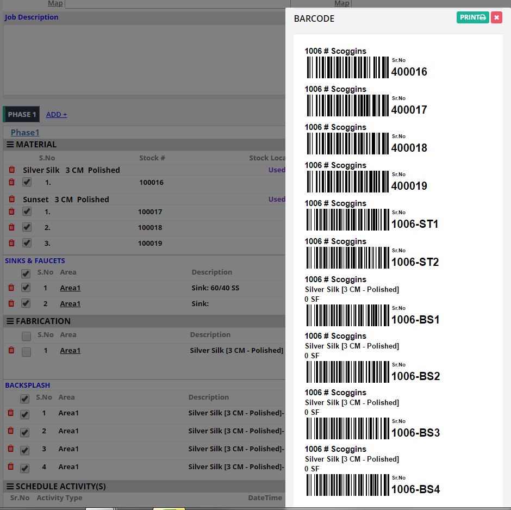Click the Silver Silk description in Fabrication row
The height and width of the screenshot is (510, 511).
click(x=236, y=350)
